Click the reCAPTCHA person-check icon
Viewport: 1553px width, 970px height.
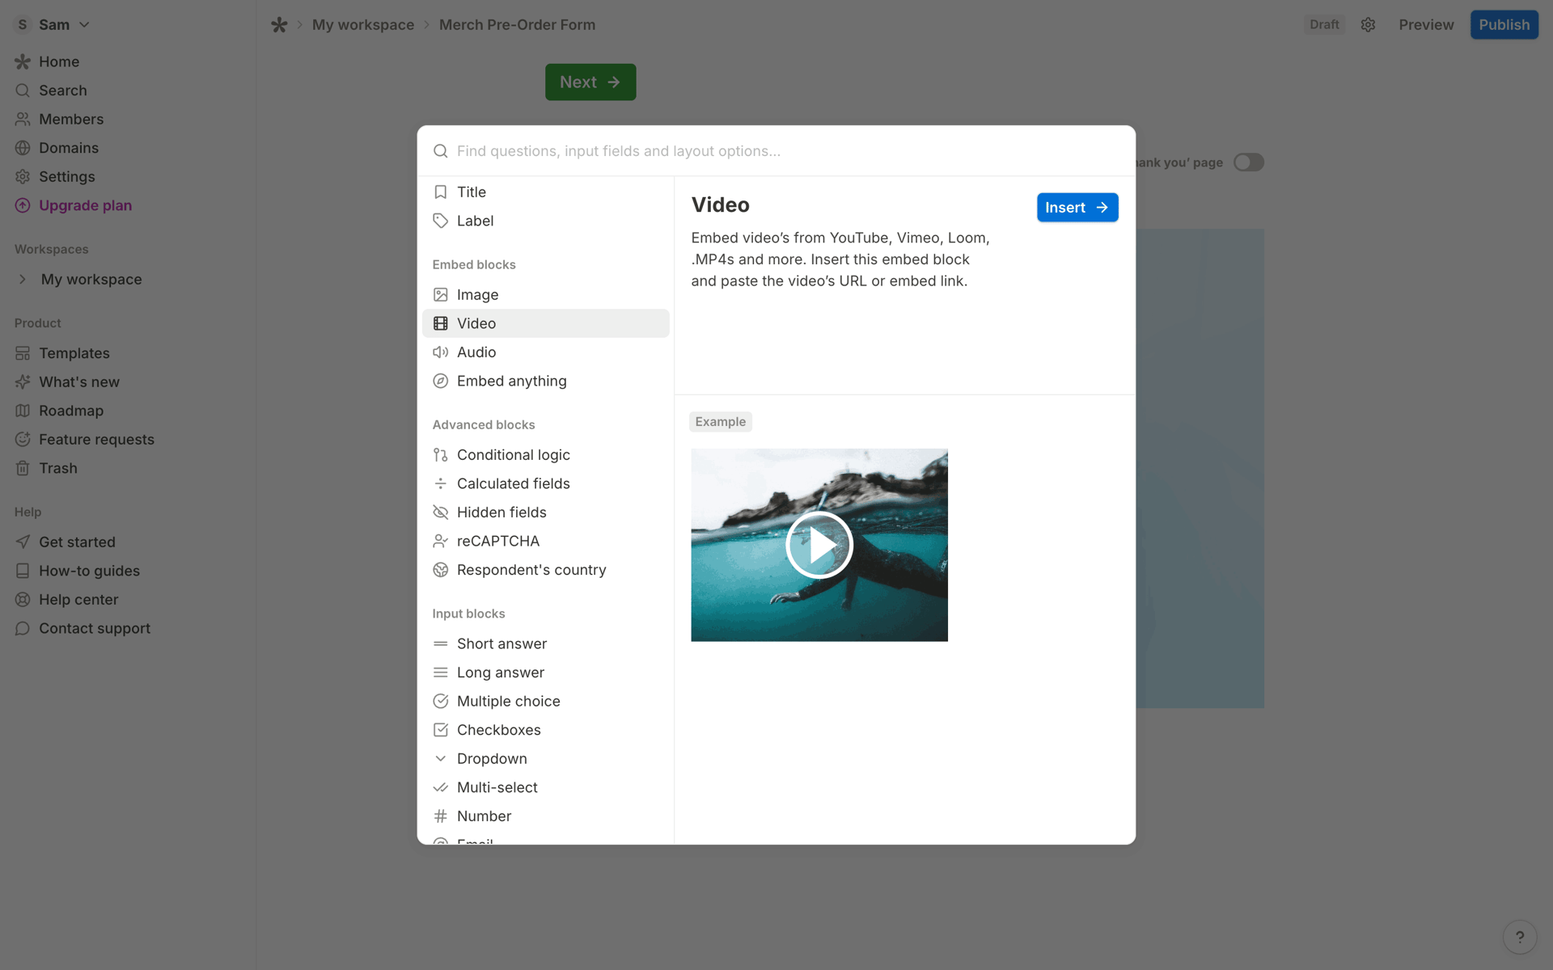pyautogui.click(x=440, y=541)
